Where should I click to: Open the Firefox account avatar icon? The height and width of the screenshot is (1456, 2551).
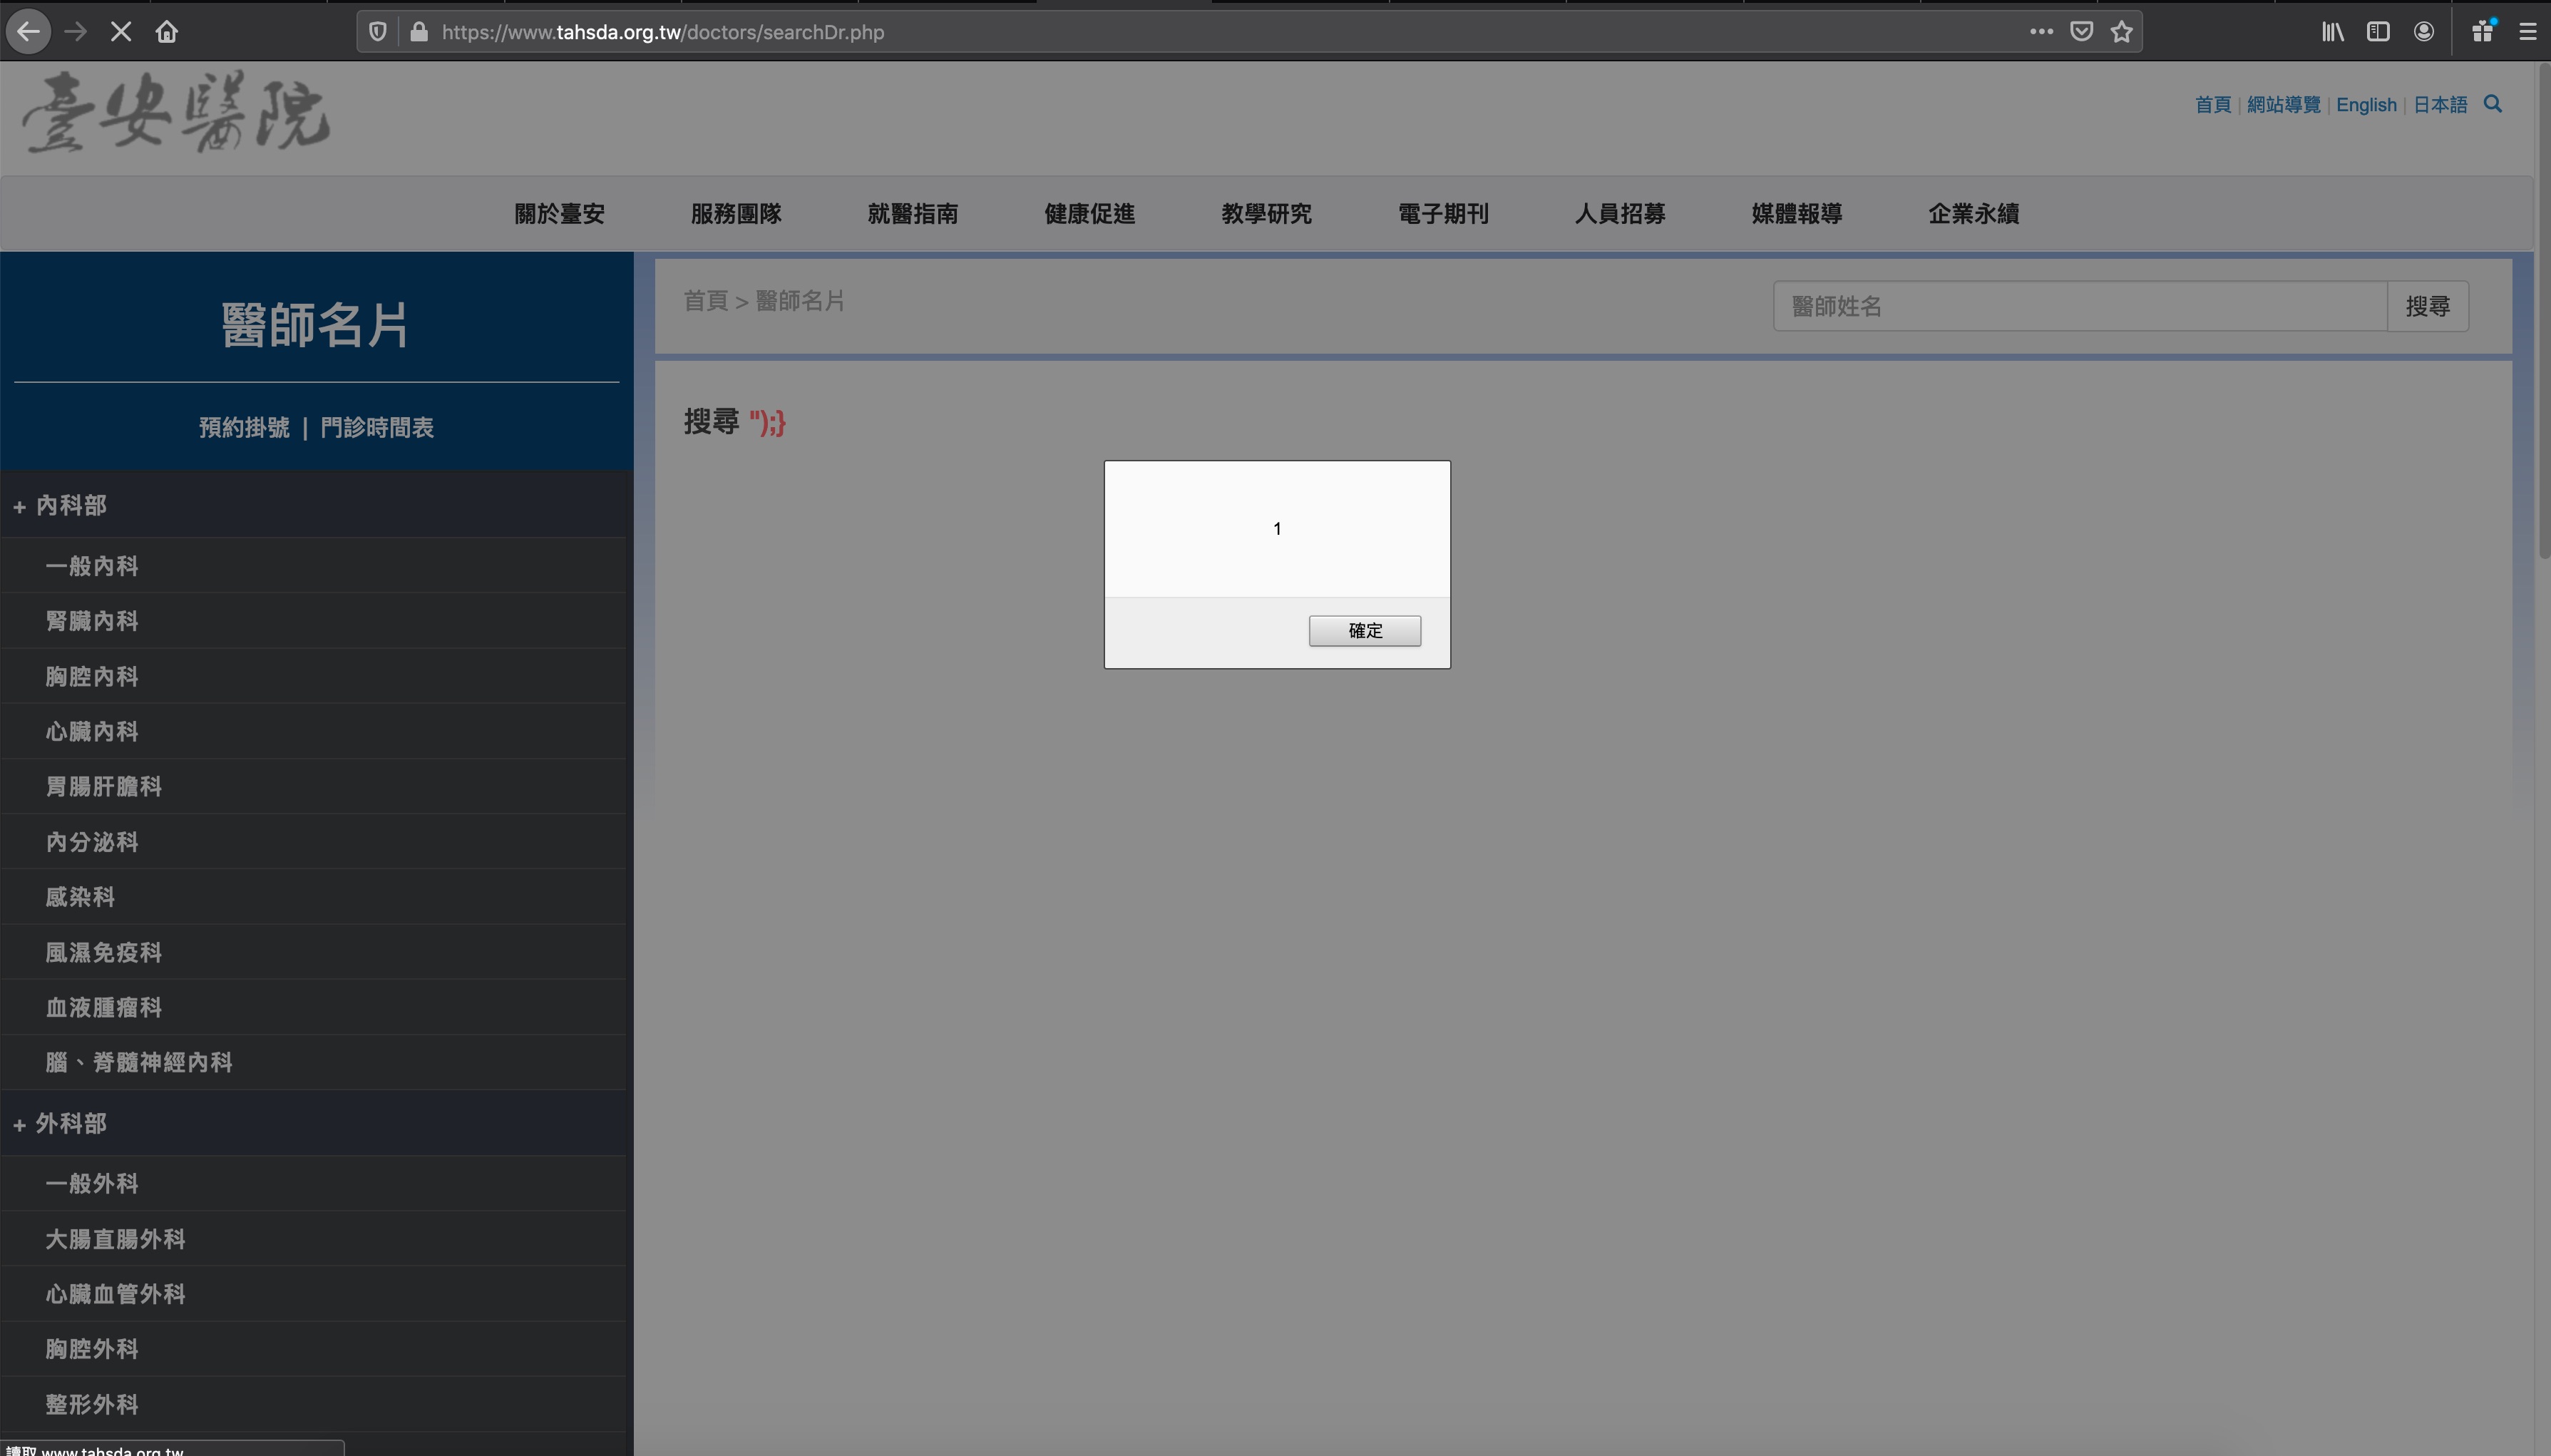pyautogui.click(x=2424, y=32)
